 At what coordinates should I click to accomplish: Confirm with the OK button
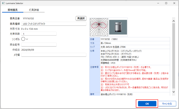147,103
